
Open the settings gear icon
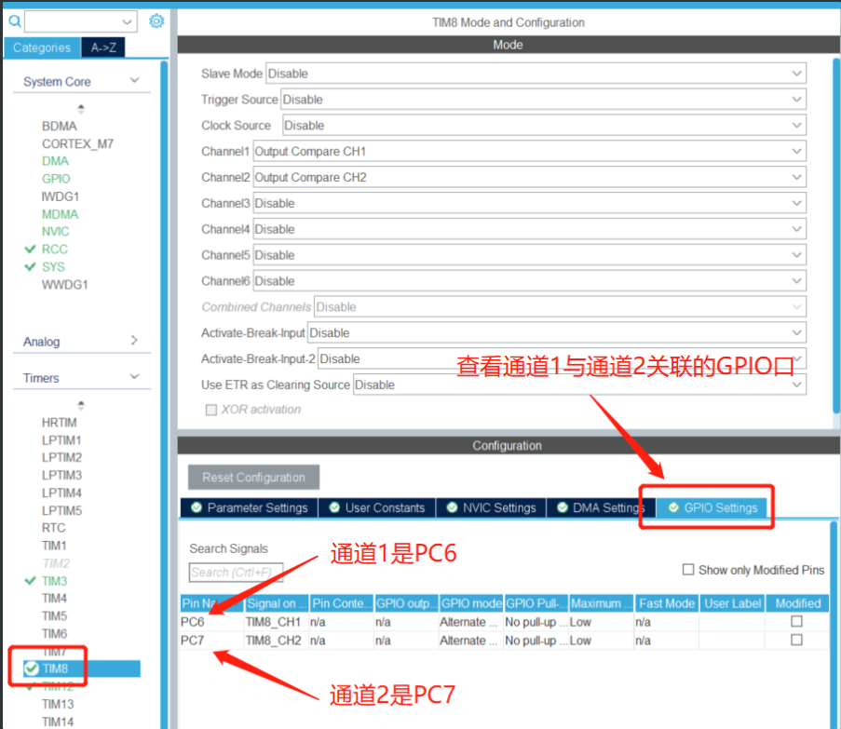[x=156, y=20]
